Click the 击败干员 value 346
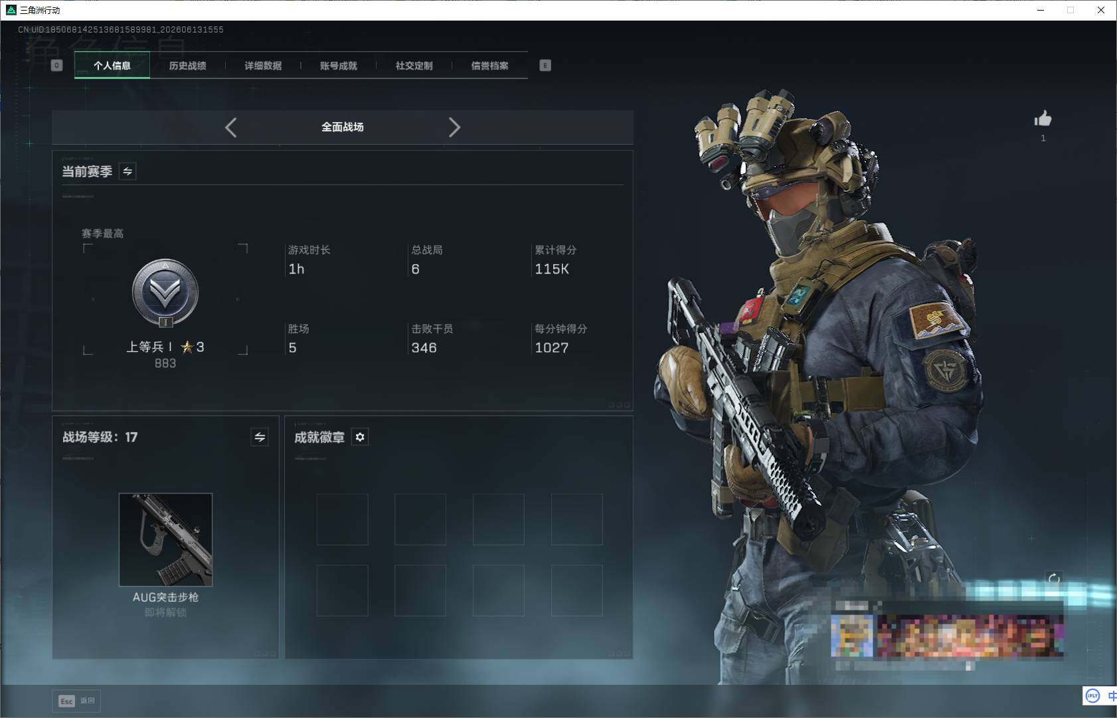This screenshot has height=718, width=1117. [424, 348]
